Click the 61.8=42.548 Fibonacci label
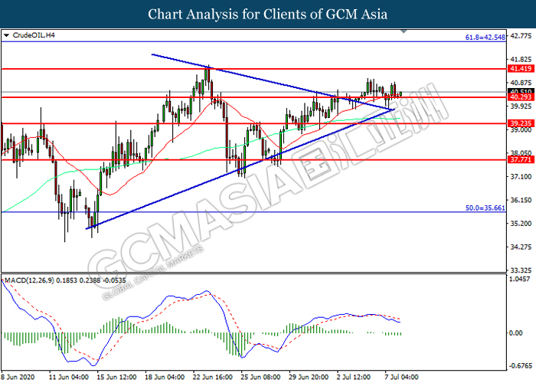536x383 pixels. [x=485, y=38]
